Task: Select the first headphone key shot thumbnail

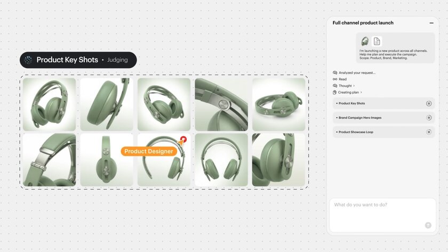Action: click(x=50, y=104)
